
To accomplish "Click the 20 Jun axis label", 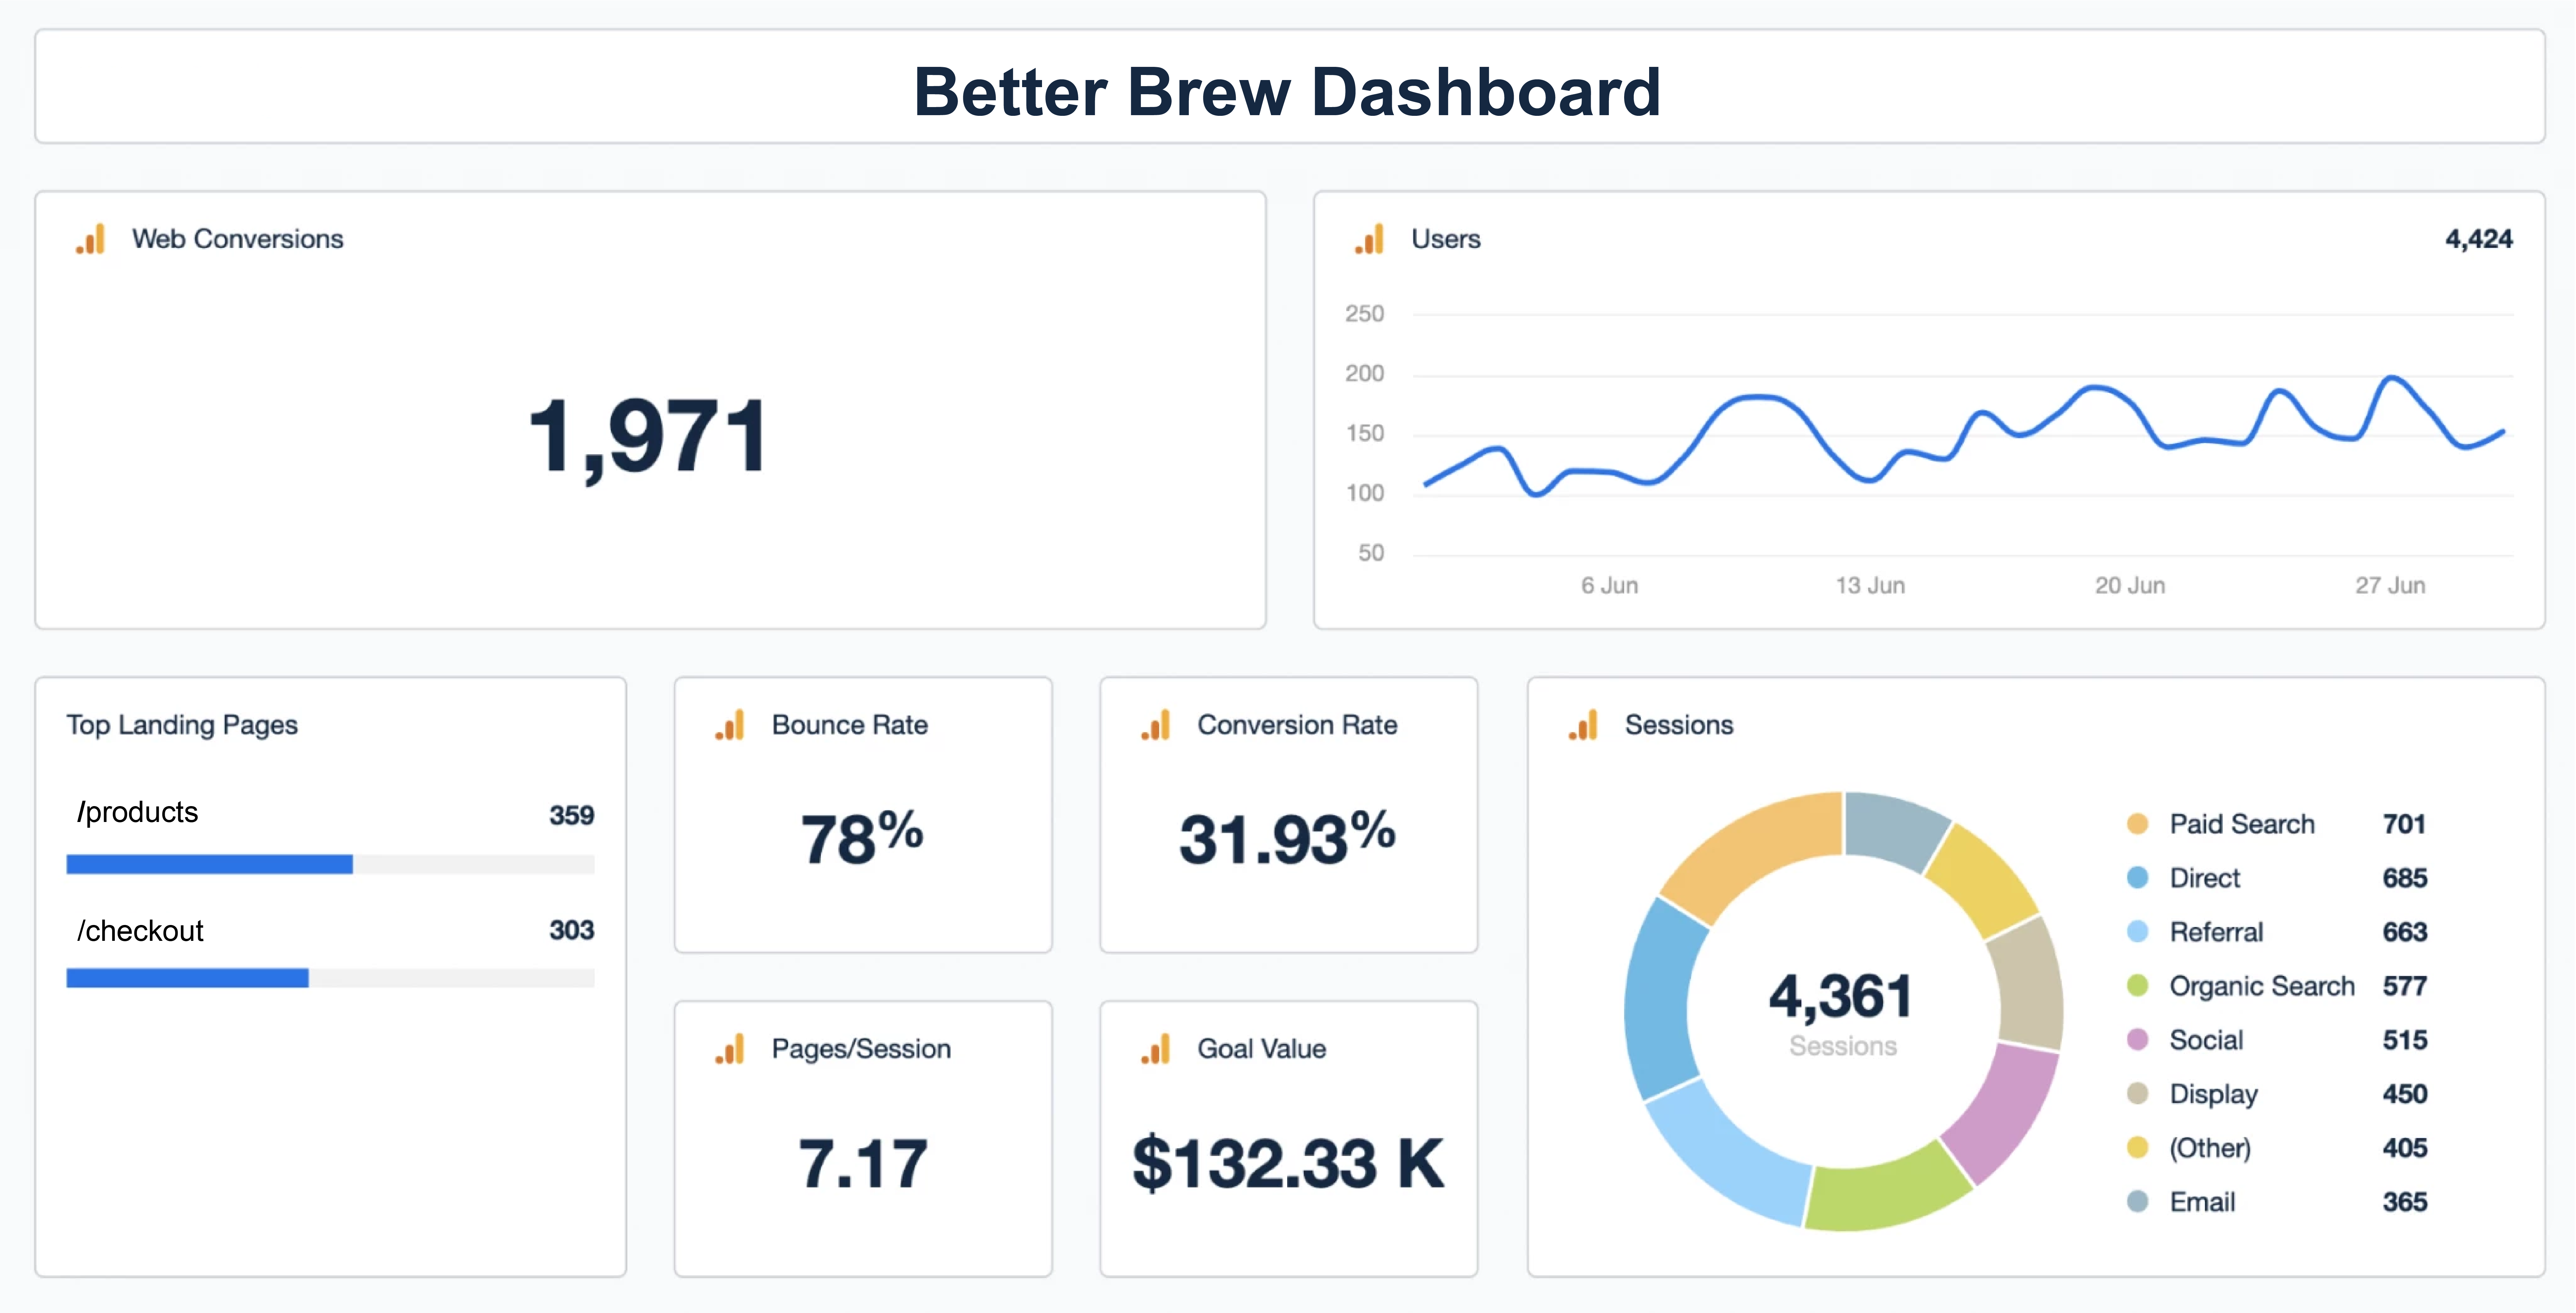I will coord(2130,586).
